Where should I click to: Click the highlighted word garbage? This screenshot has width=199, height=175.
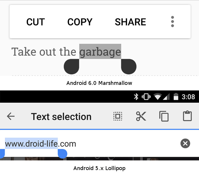point(100,51)
